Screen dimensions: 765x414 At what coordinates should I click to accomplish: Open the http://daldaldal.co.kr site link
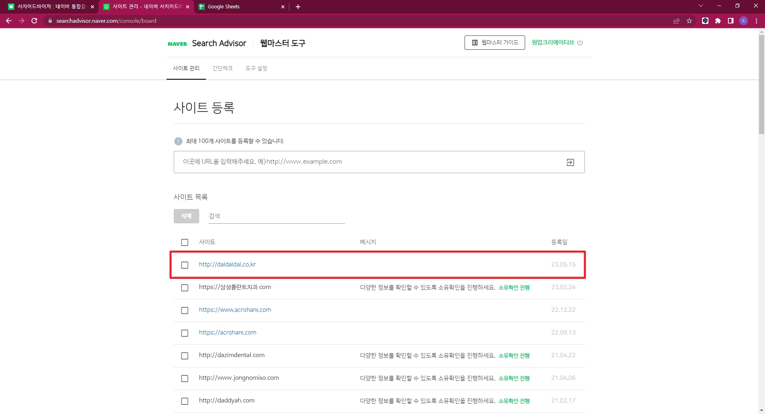tap(227, 265)
